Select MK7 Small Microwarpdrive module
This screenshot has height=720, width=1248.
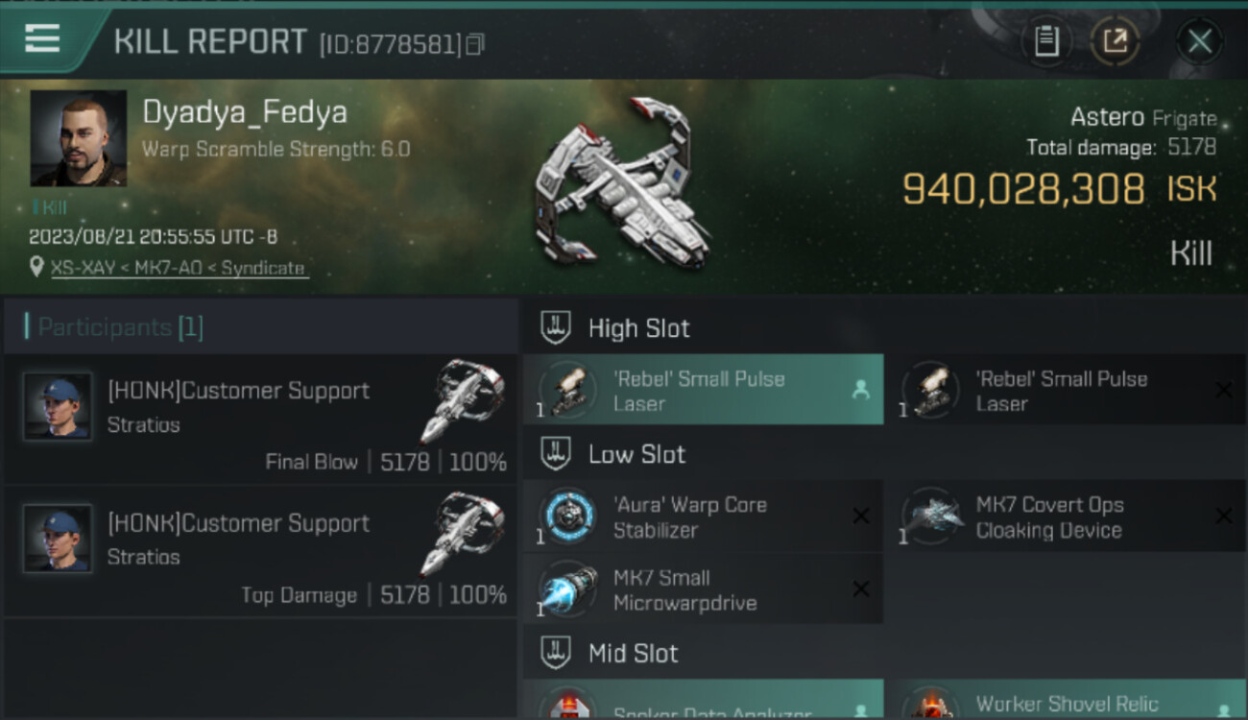coord(704,589)
